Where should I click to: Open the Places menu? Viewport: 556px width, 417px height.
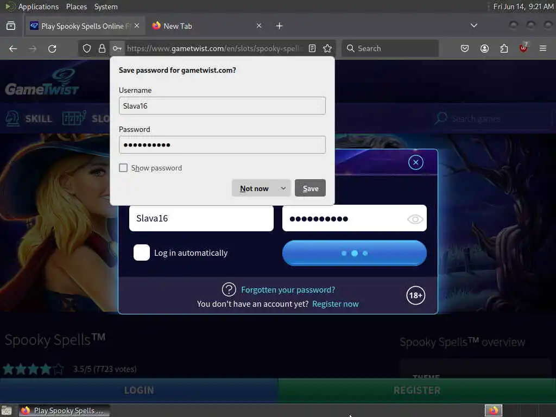click(x=77, y=7)
